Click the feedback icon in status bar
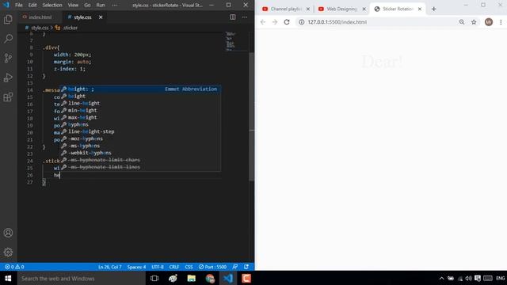Viewport: 507px width, 285px height. (x=235, y=267)
